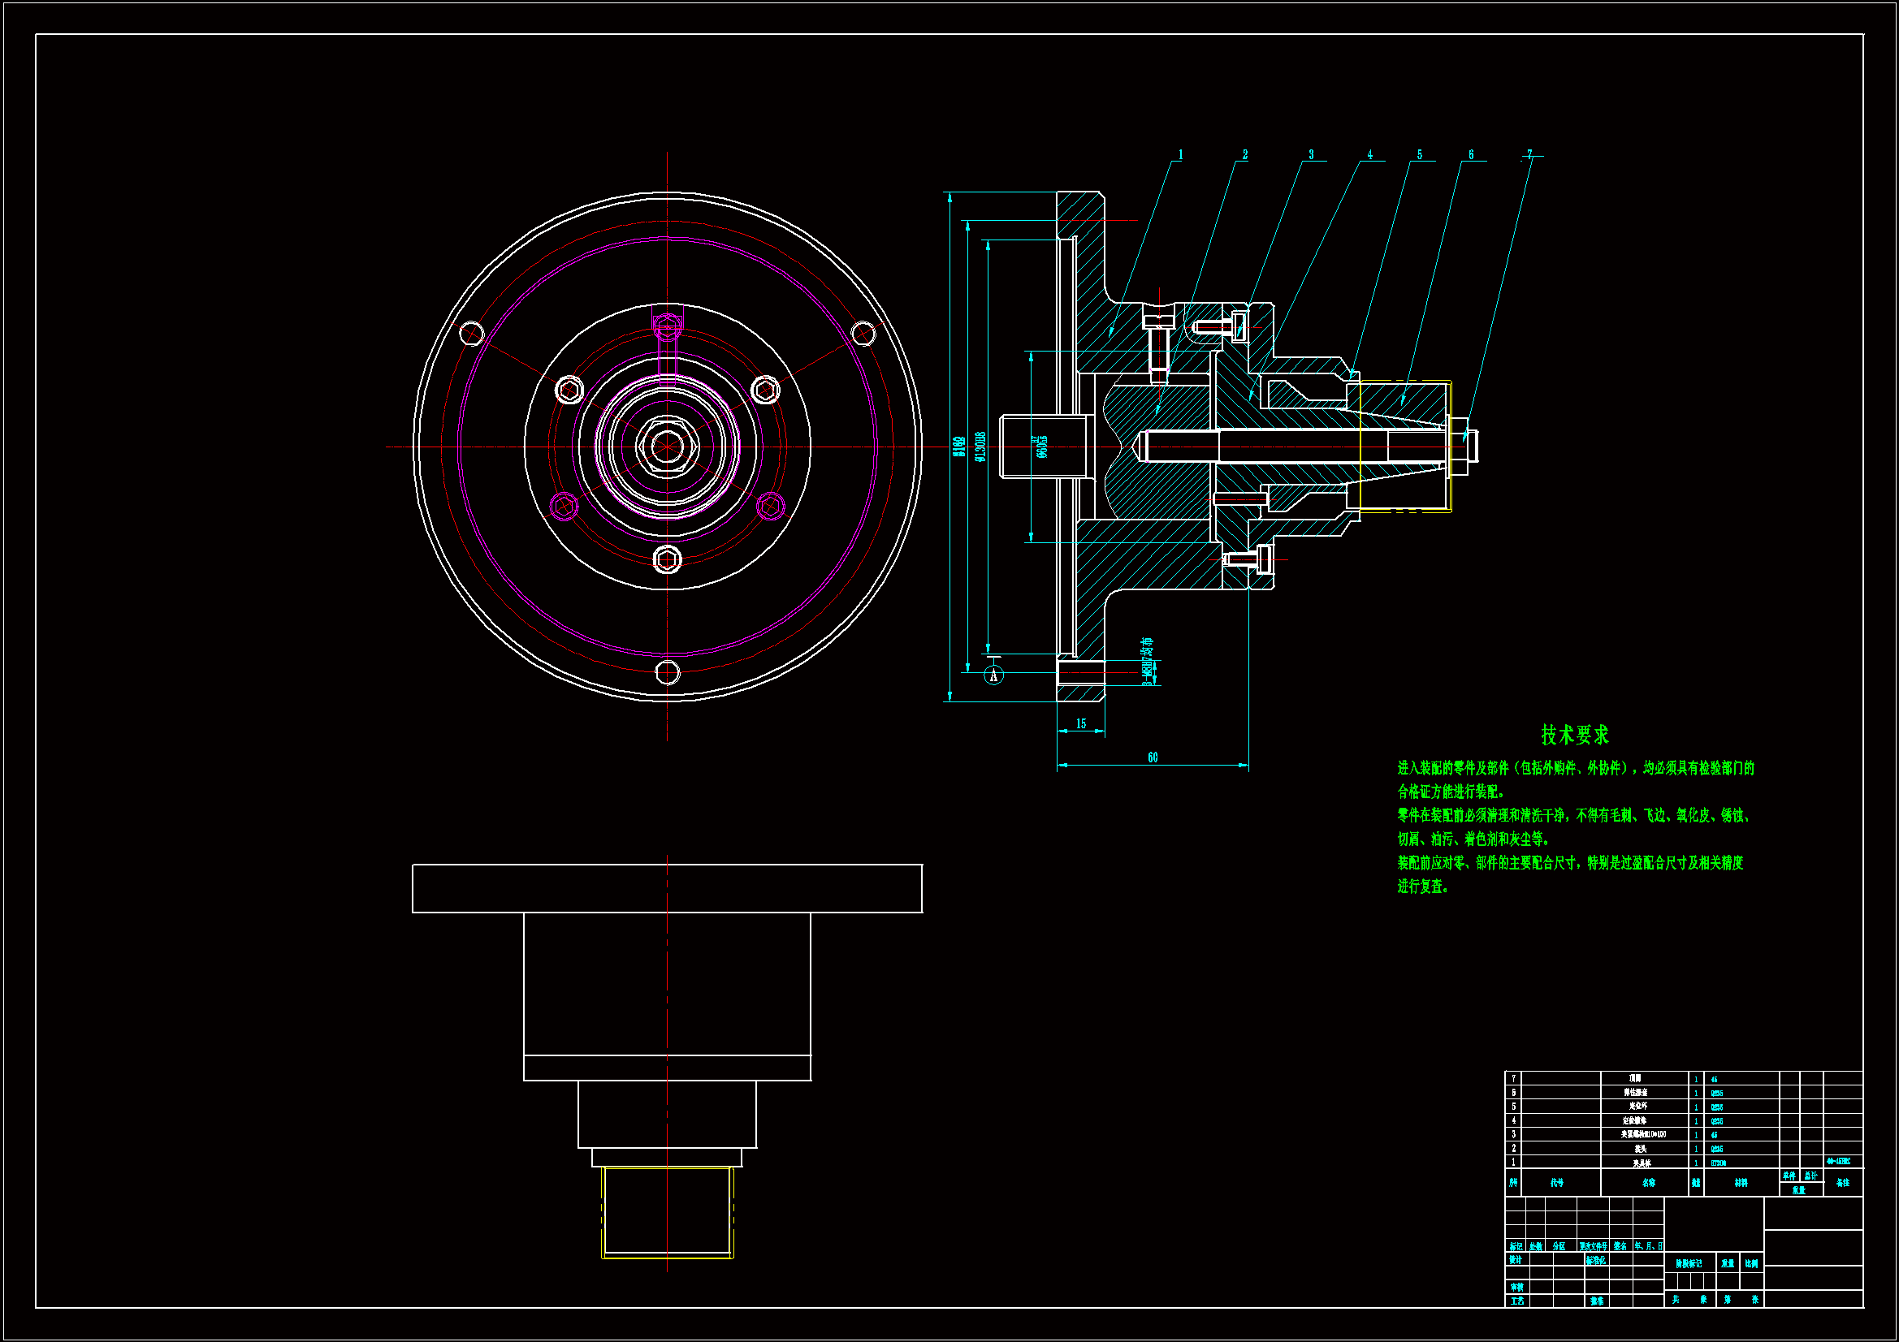This screenshot has height=1342, width=1899.
Task: Click the dimension text 15
Action: 1080,724
